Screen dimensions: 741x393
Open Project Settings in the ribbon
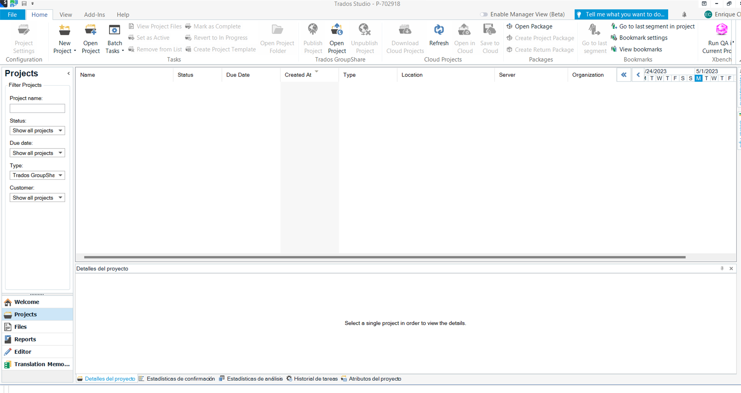tap(23, 39)
